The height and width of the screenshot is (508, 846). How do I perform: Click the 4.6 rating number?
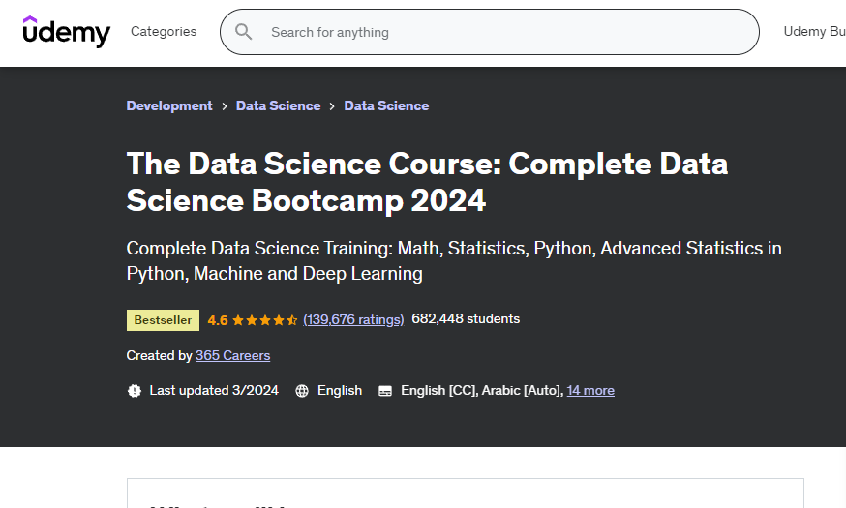pos(218,319)
